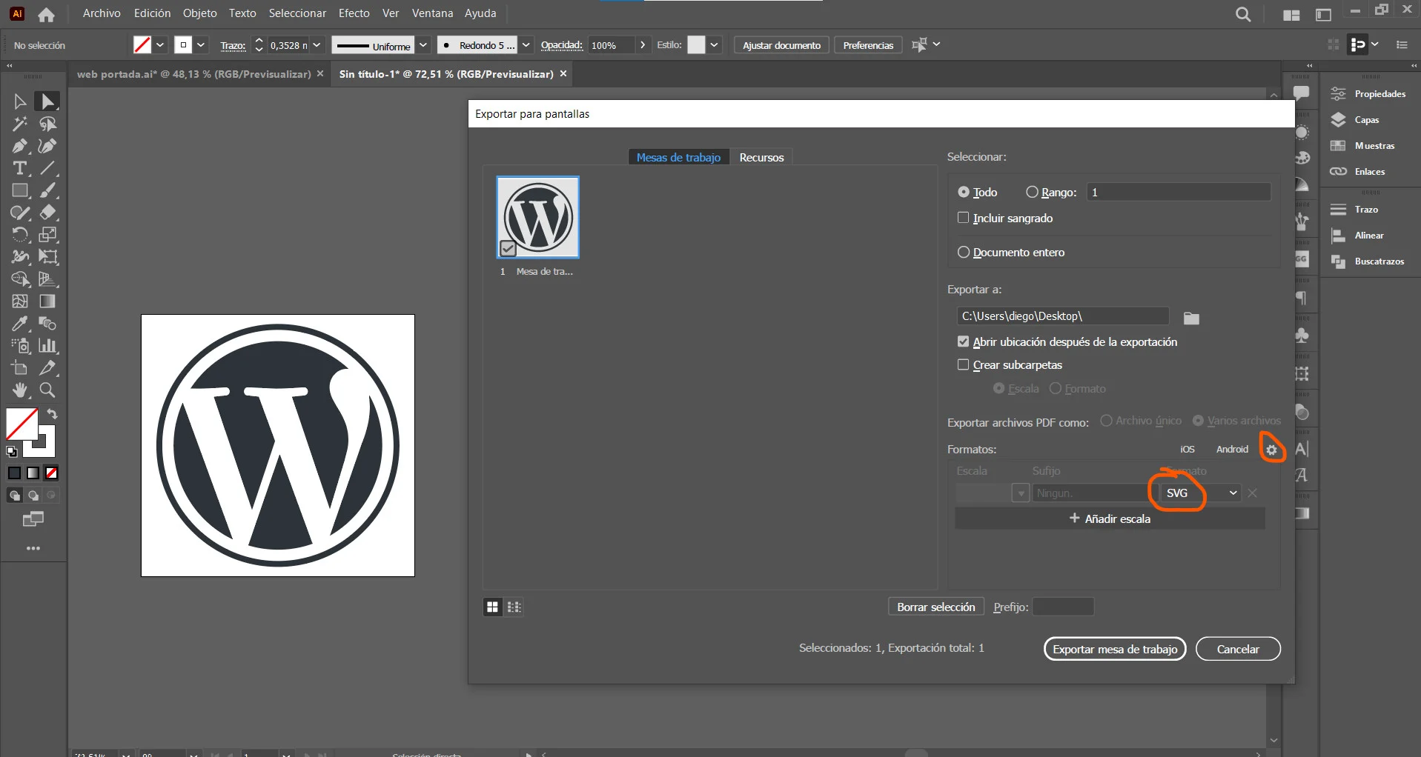Click the Cancelar button

pyautogui.click(x=1238, y=649)
